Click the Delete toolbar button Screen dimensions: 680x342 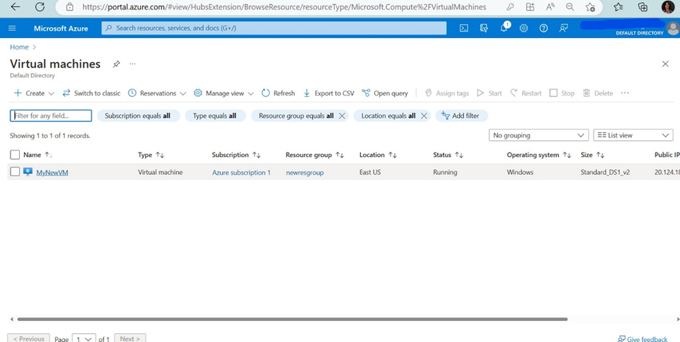pyautogui.click(x=598, y=93)
